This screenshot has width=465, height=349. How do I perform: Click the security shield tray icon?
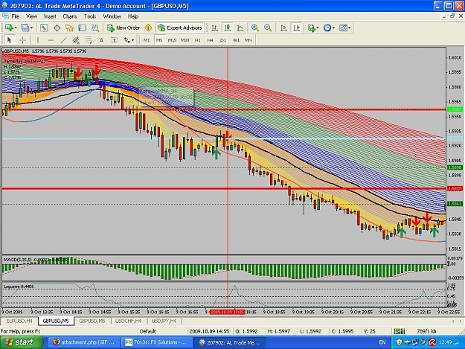[400, 342]
